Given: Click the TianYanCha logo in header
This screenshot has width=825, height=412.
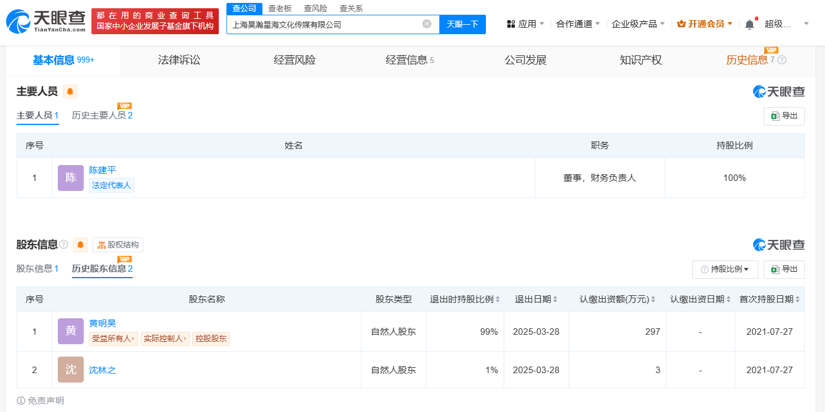Looking at the screenshot, I should tap(46, 21).
